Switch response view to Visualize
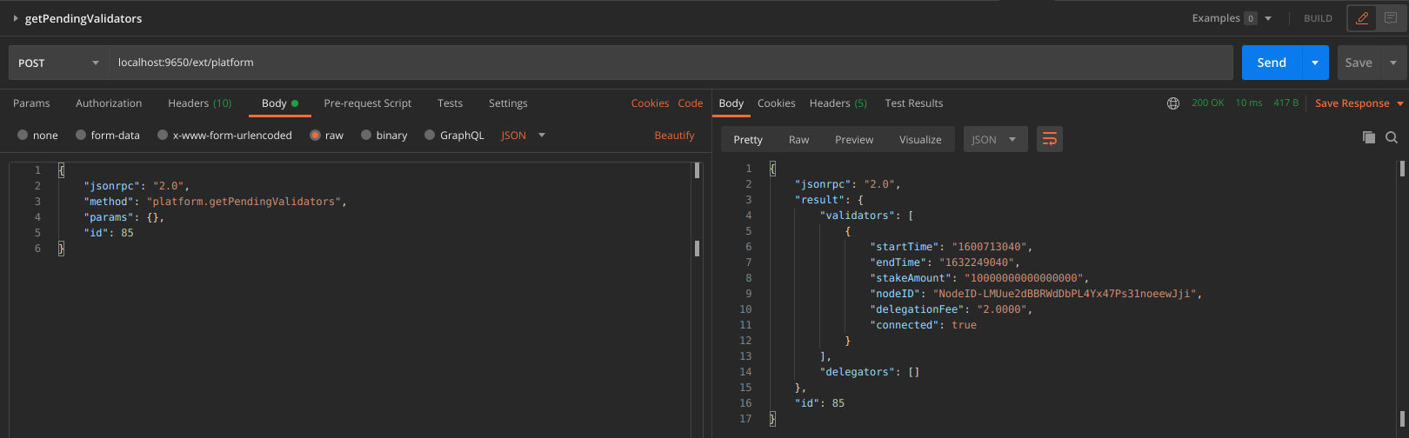 [920, 139]
